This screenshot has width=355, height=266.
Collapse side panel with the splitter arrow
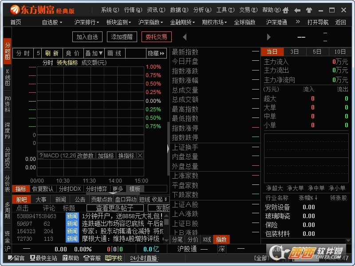tap(168, 149)
